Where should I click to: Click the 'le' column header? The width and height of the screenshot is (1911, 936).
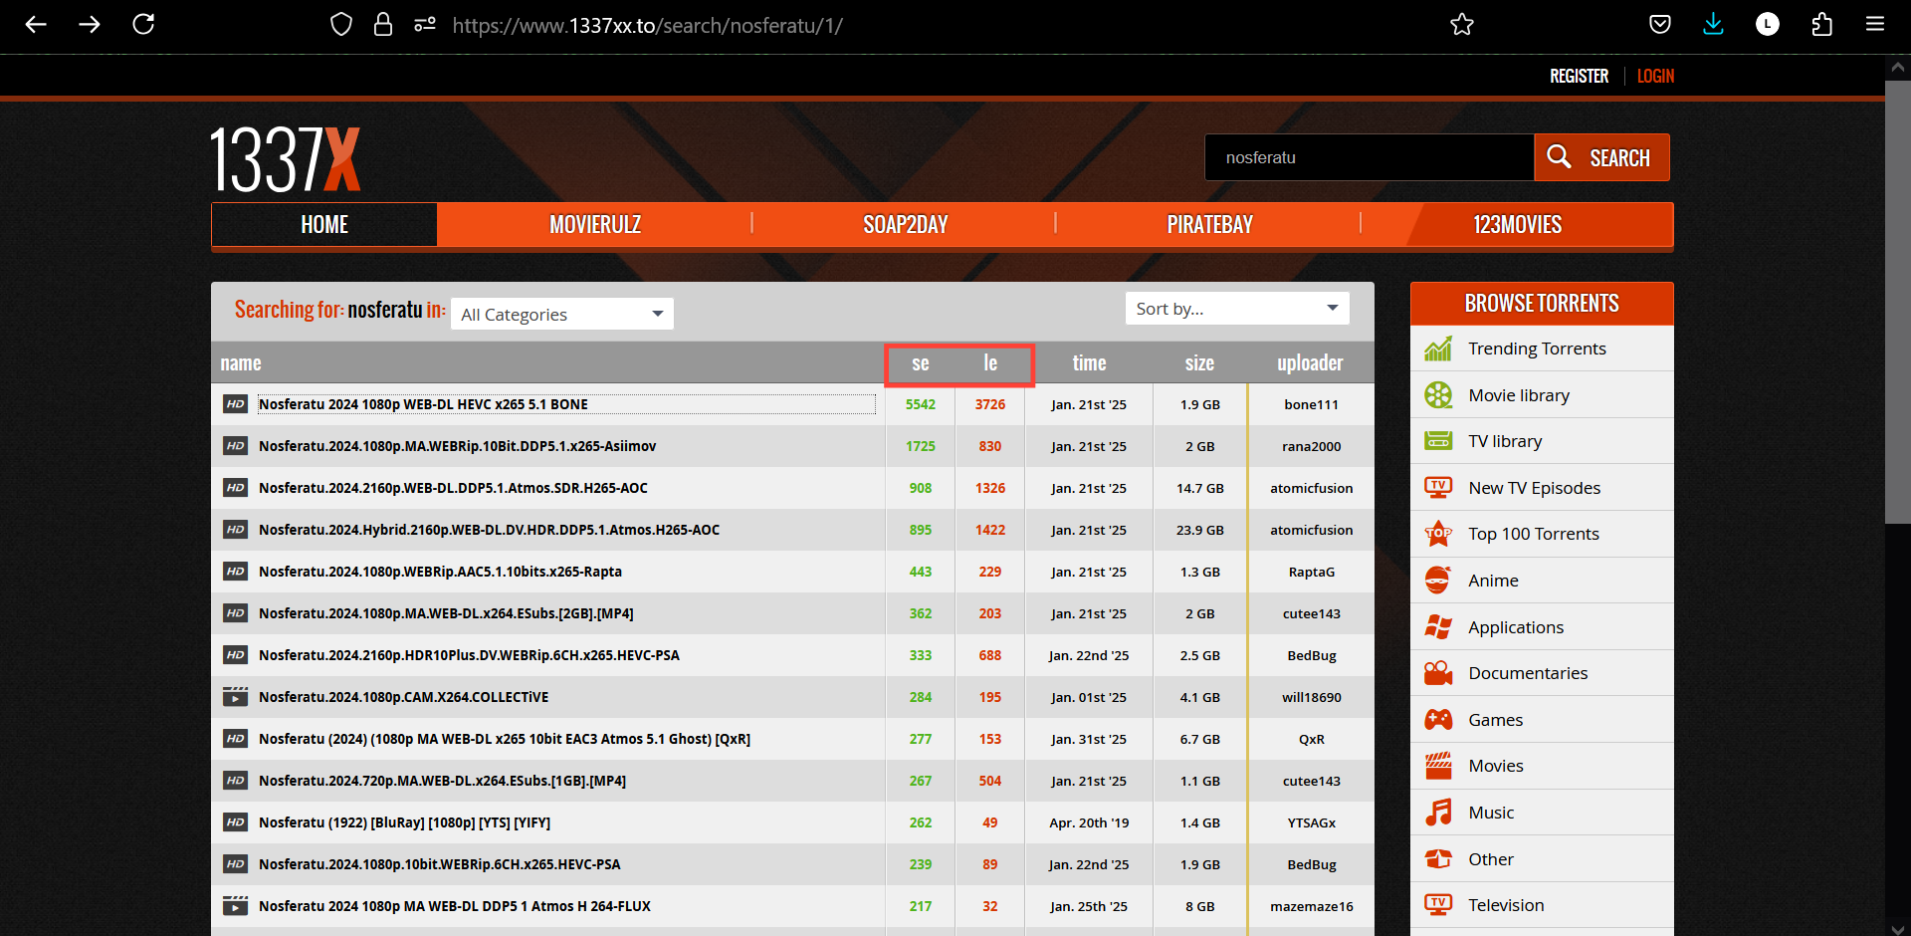tap(990, 363)
